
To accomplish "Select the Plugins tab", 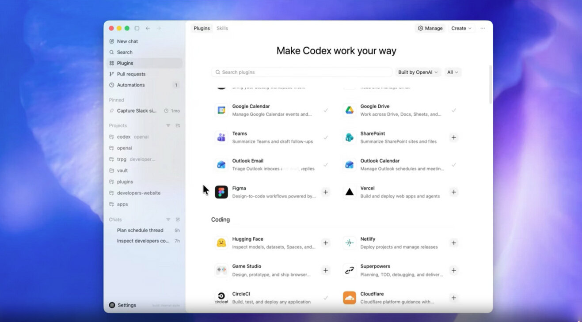I will tap(202, 28).
